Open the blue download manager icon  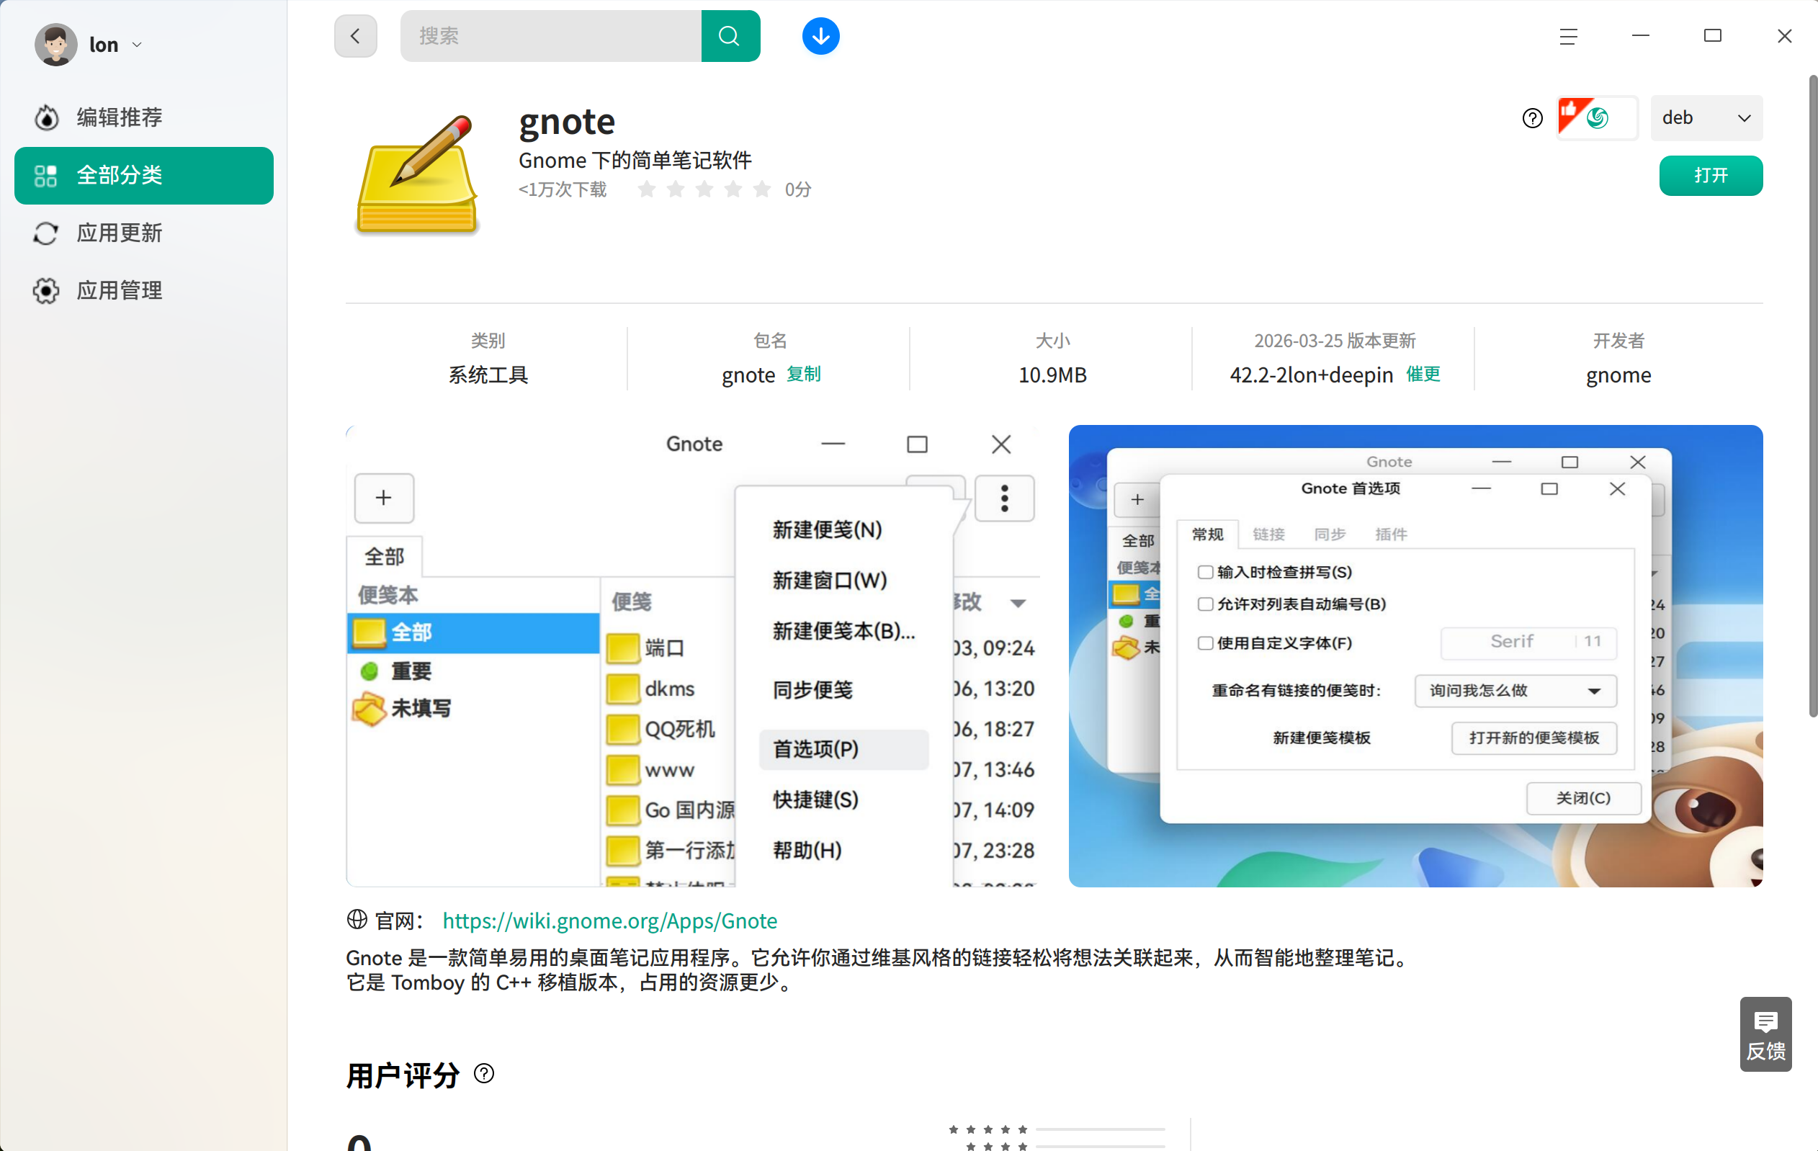[x=820, y=35]
